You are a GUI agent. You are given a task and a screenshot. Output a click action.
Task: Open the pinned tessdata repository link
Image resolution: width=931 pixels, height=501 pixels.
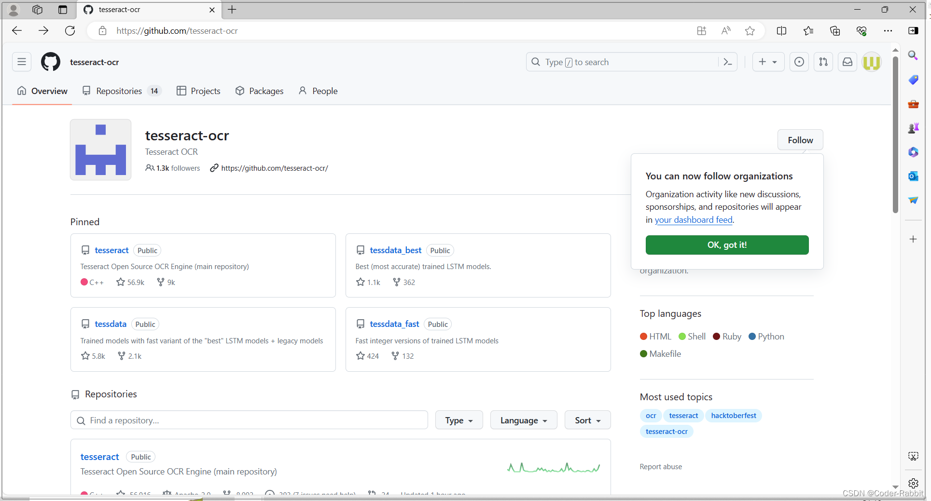click(x=111, y=324)
